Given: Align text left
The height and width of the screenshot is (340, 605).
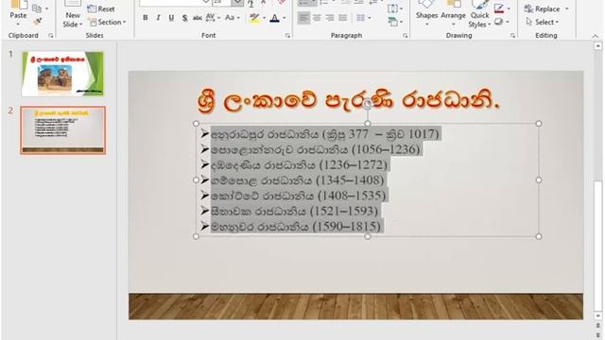Looking at the screenshot, I should (303, 18).
